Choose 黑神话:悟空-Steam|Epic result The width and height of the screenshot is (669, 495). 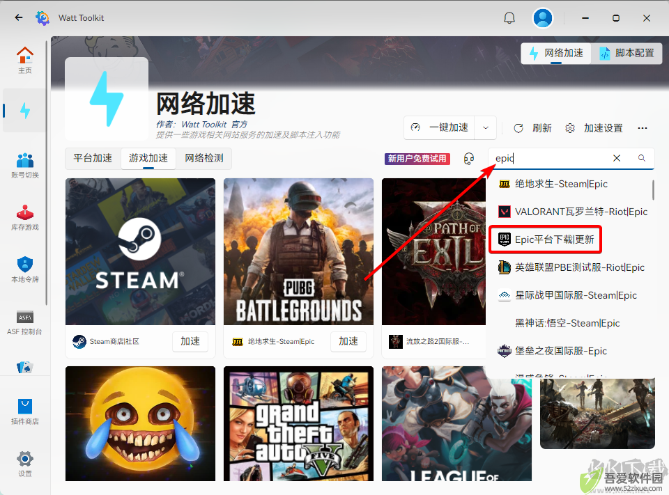(x=569, y=323)
